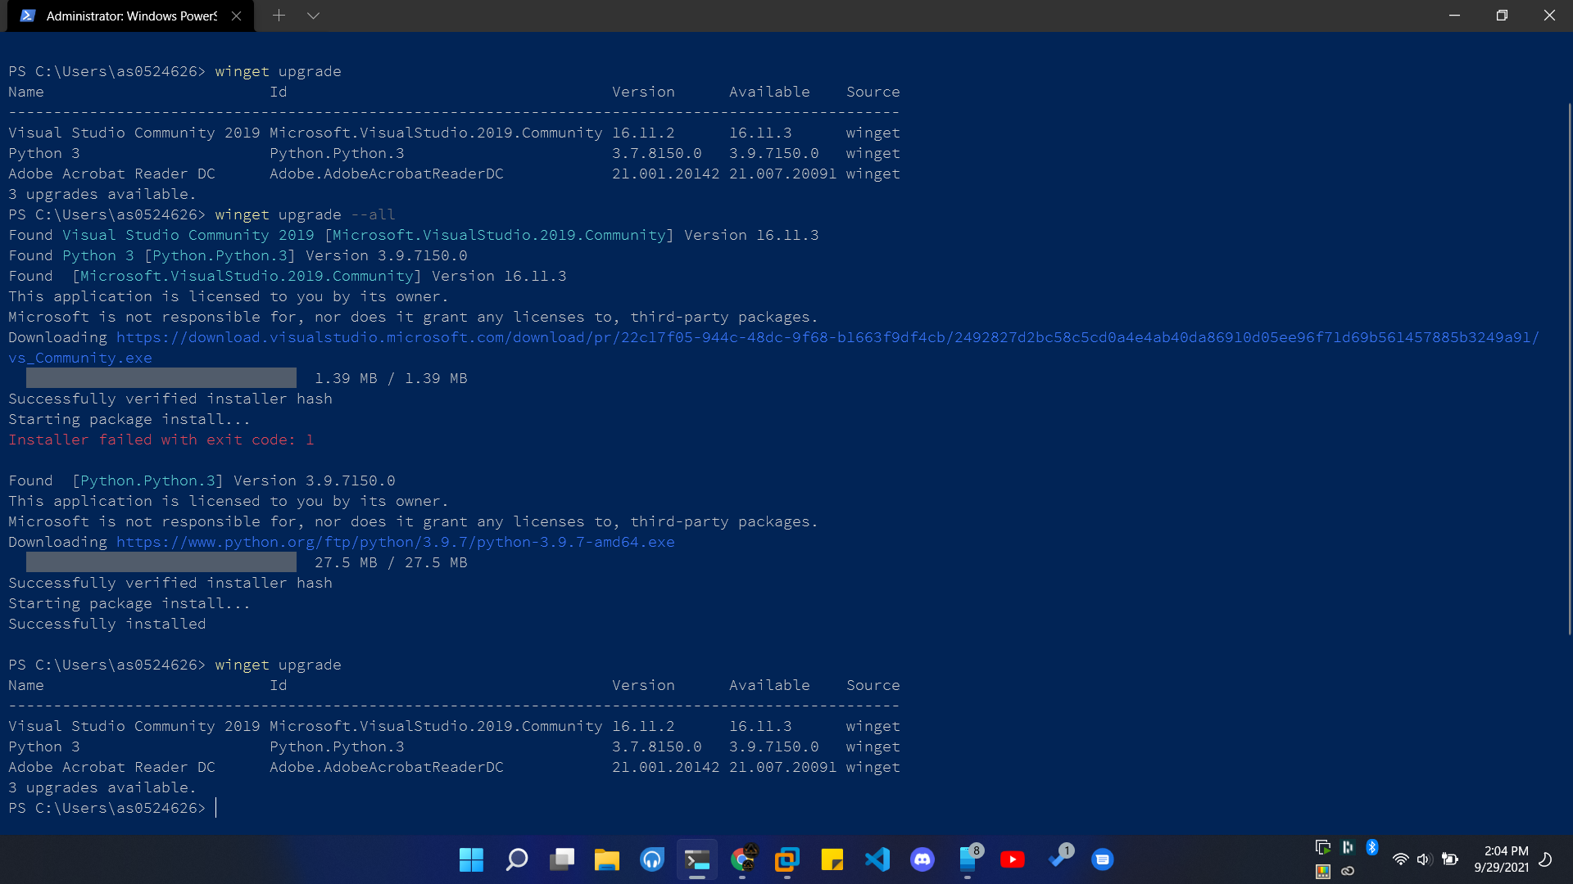Image resolution: width=1573 pixels, height=884 pixels.
Task: Open the headphone app icon on taskbar
Action: (652, 859)
